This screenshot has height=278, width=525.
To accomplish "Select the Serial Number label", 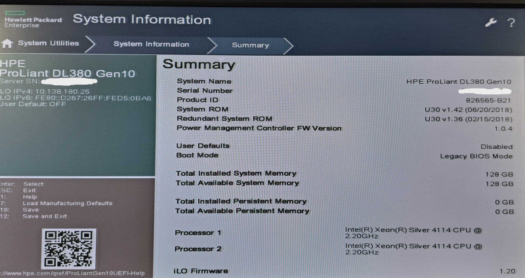I will 205,90.
